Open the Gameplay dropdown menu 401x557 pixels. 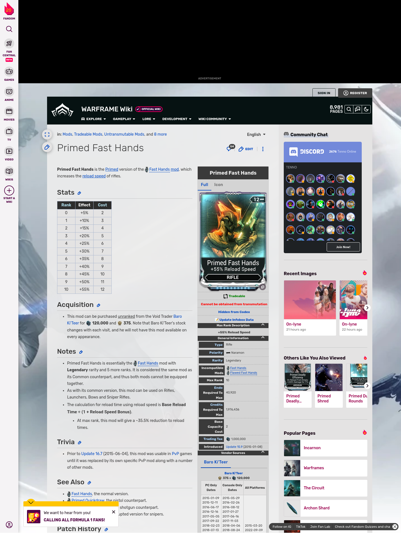[x=124, y=119]
